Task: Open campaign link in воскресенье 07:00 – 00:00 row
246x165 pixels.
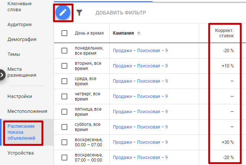Action: (140, 157)
